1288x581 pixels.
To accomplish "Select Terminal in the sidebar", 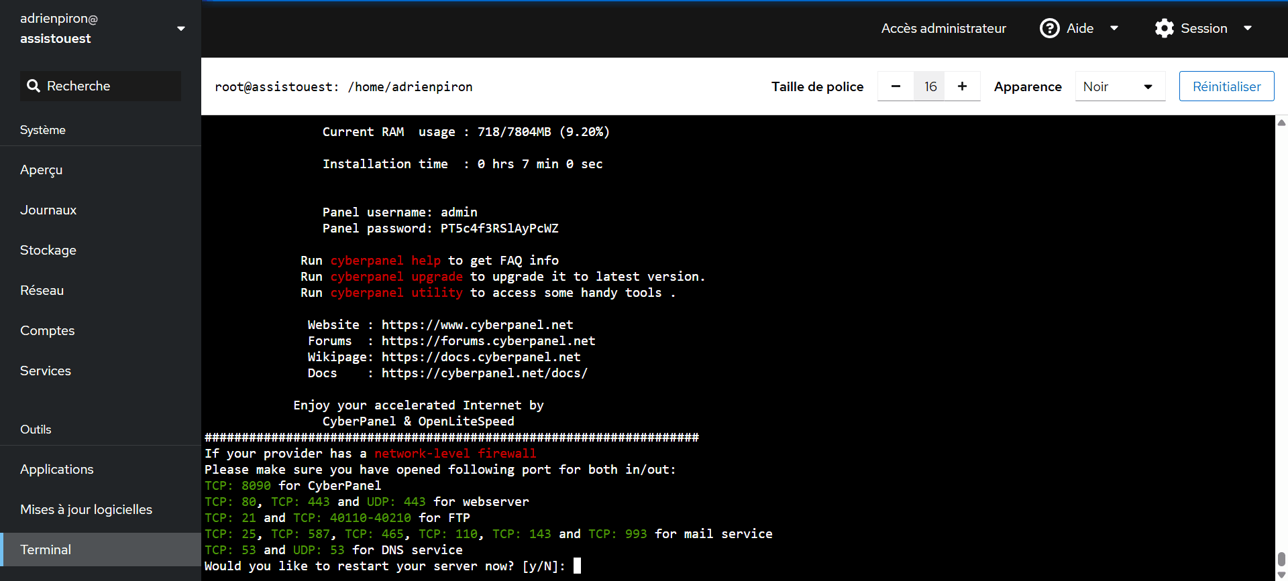I will click(x=101, y=550).
